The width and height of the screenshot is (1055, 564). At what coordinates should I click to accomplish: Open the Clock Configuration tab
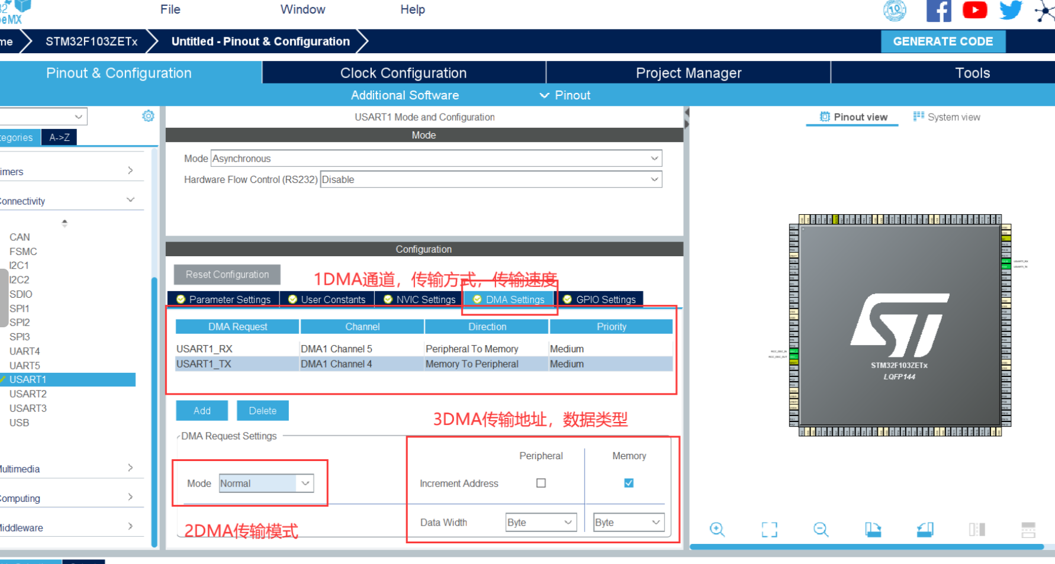[403, 73]
